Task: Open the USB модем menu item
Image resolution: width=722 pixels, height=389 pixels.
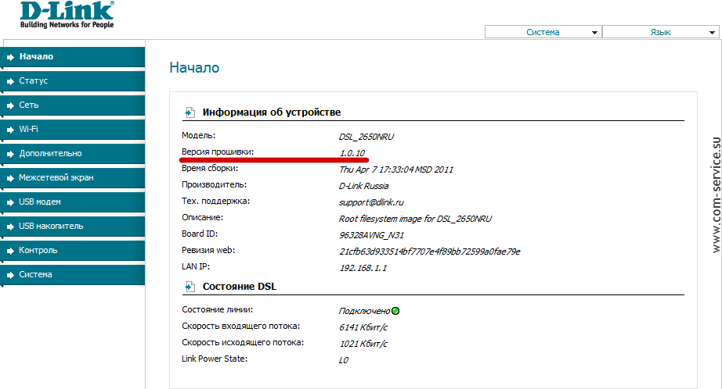Action: tap(73, 202)
